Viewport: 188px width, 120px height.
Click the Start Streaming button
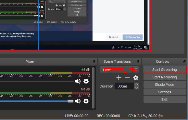pos(165,70)
